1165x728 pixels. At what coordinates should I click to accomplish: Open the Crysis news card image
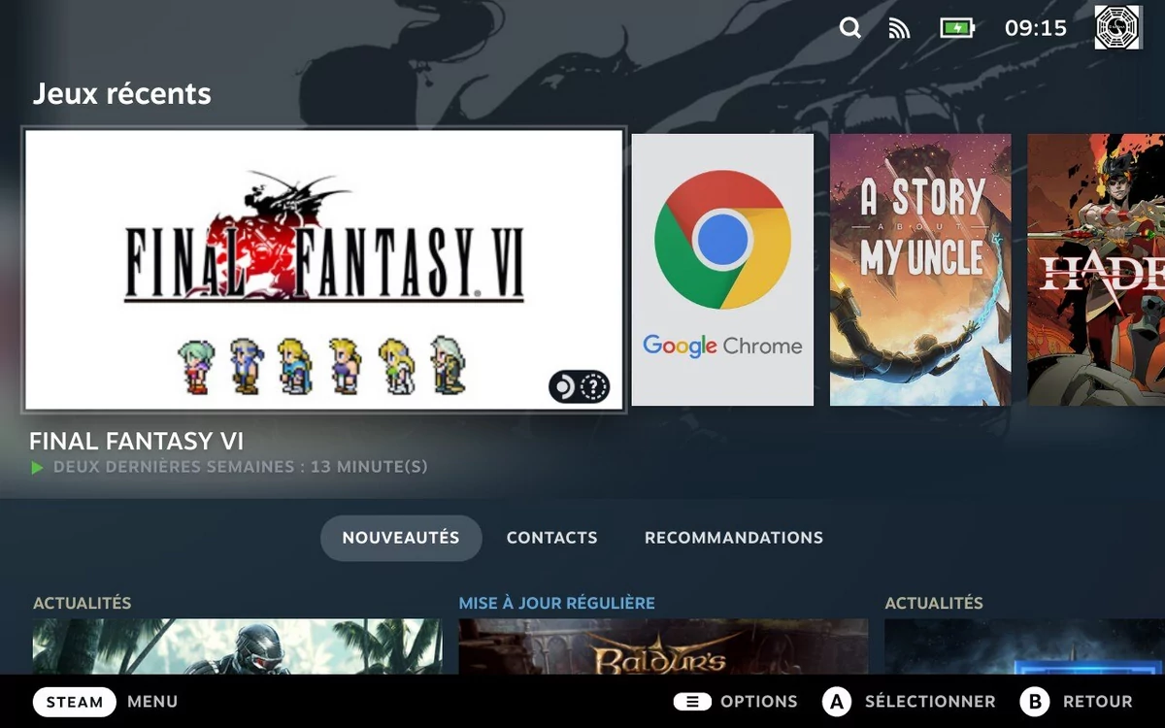(237, 646)
